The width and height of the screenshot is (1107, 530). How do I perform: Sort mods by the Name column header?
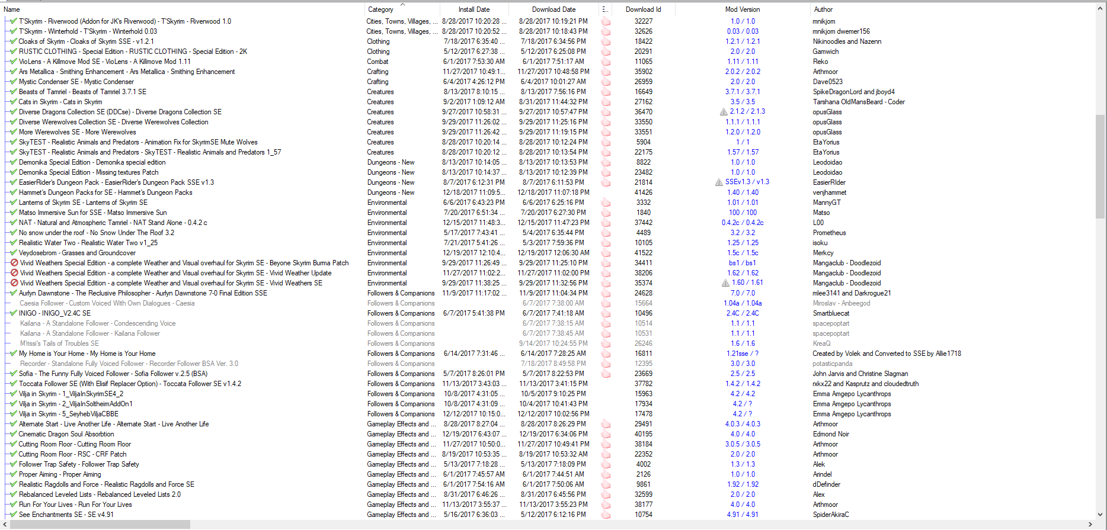pos(183,9)
